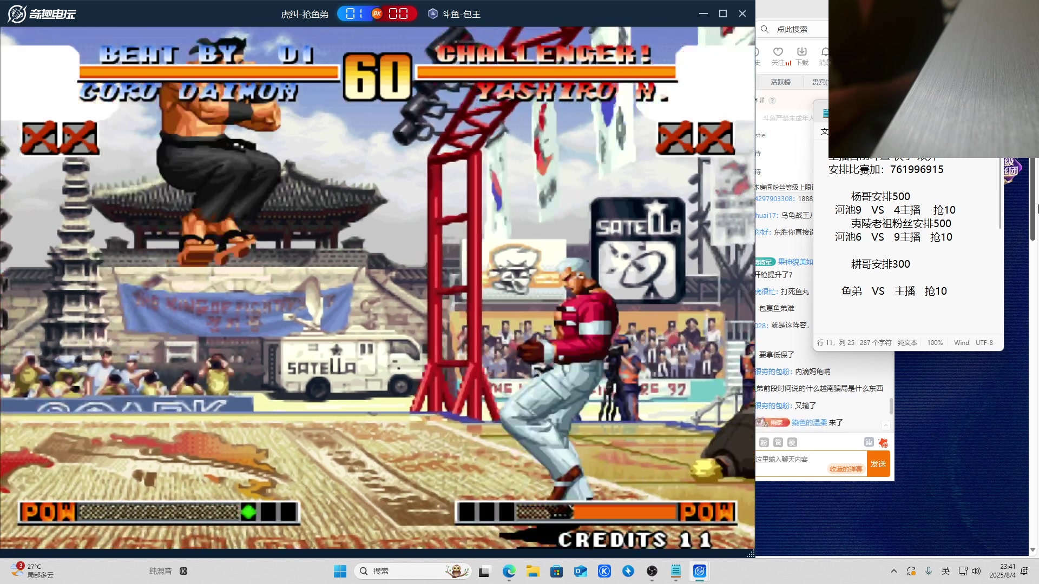Switch to the 活跃榜 tab
This screenshot has width=1039, height=584.
tap(780, 82)
